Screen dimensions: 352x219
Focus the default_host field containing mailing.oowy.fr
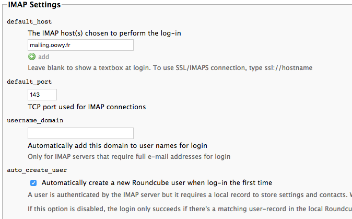tap(80, 45)
